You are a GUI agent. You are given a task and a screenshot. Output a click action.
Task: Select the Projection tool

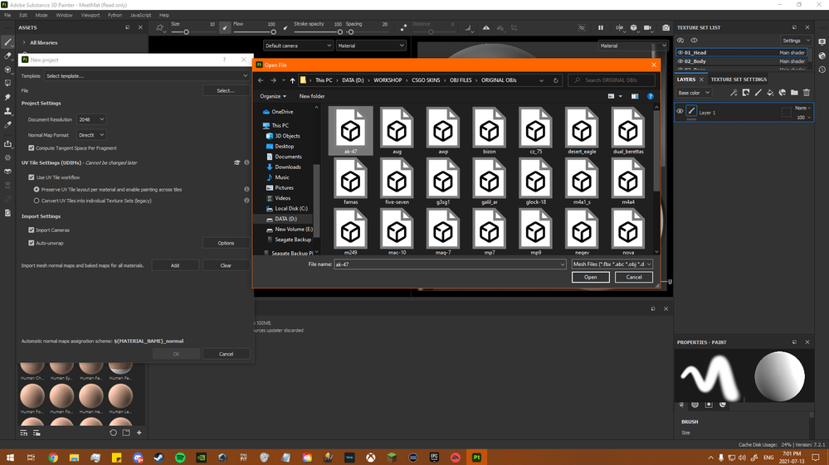(x=7, y=70)
